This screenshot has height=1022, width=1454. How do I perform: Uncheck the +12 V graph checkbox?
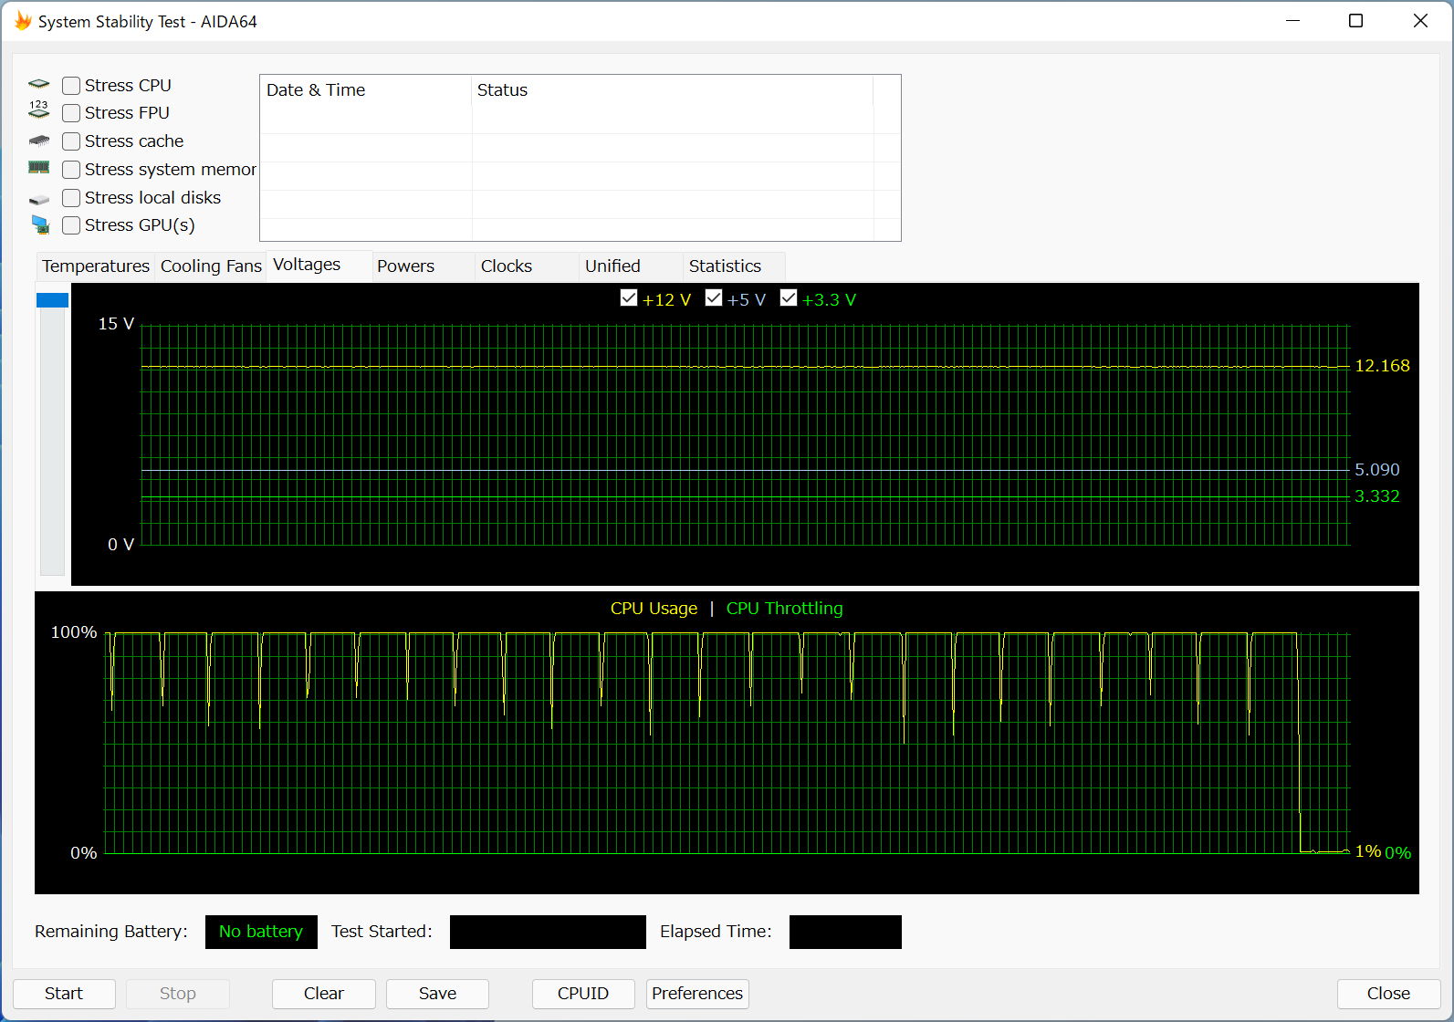pyautogui.click(x=629, y=298)
